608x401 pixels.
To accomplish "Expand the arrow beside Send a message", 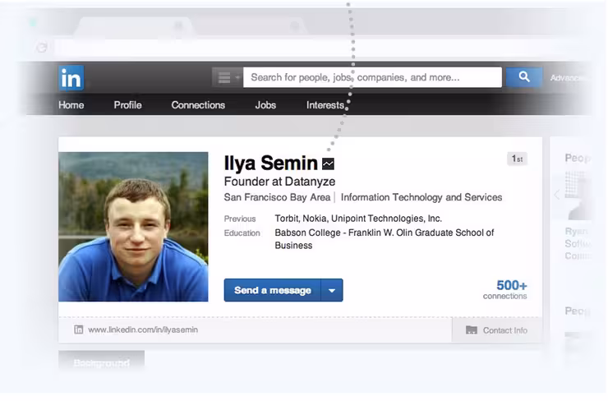I will (332, 290).
